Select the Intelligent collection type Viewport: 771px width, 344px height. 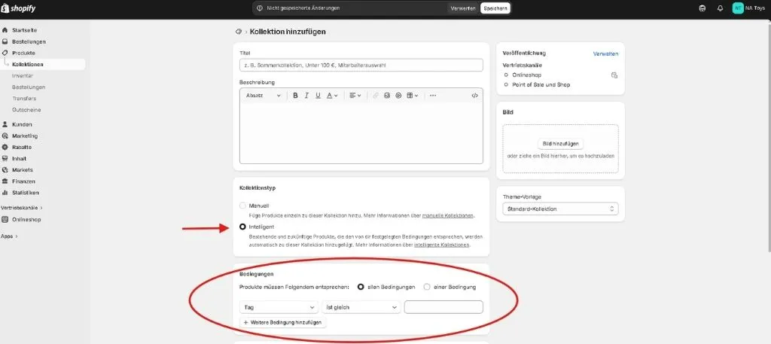(242, 227)
